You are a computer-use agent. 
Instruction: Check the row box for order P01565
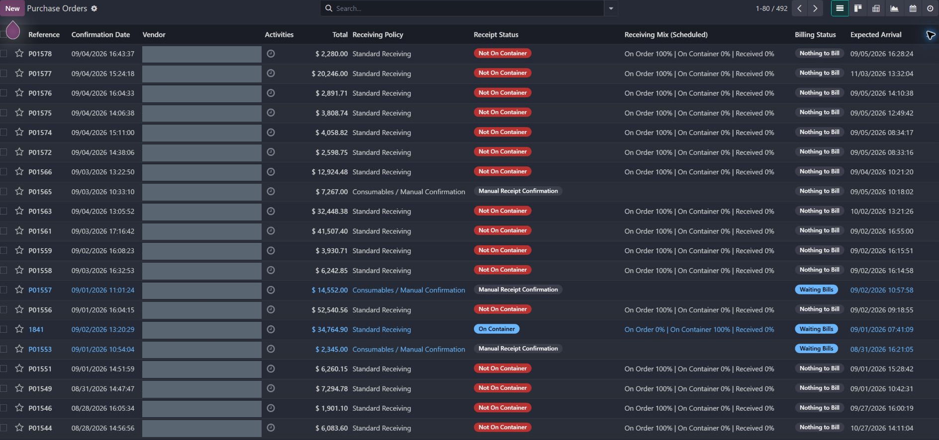3,191
